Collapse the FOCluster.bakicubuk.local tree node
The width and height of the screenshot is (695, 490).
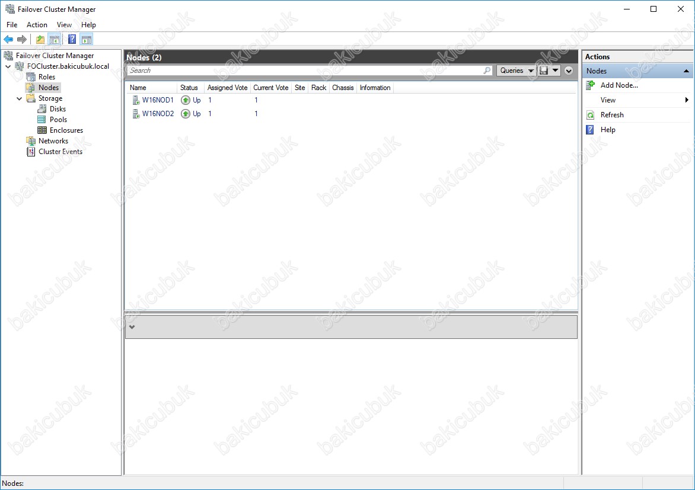pos(8,66)
